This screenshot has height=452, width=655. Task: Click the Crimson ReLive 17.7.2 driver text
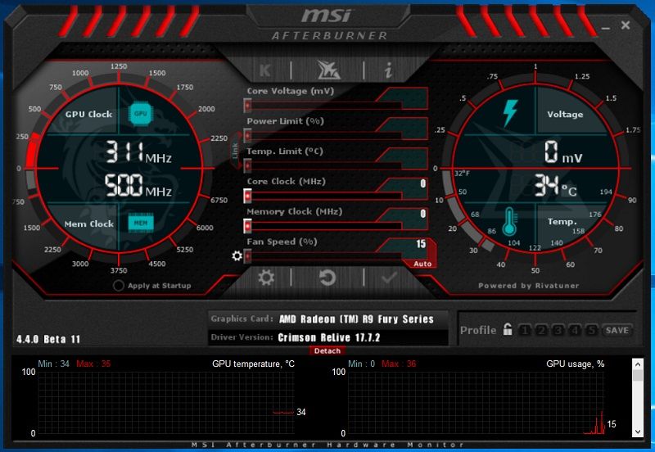click(x=329, y=337)
